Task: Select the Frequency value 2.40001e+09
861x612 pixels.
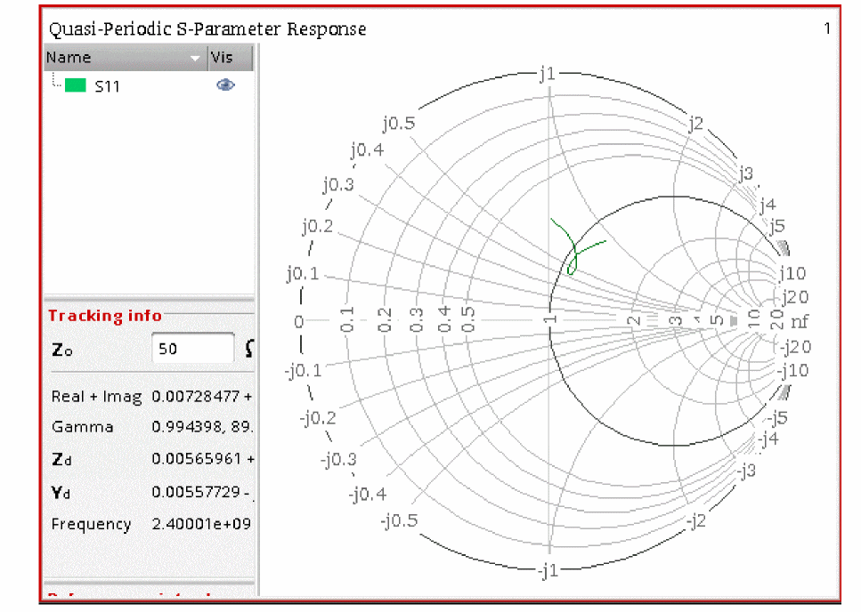Action: click(201, 524)
